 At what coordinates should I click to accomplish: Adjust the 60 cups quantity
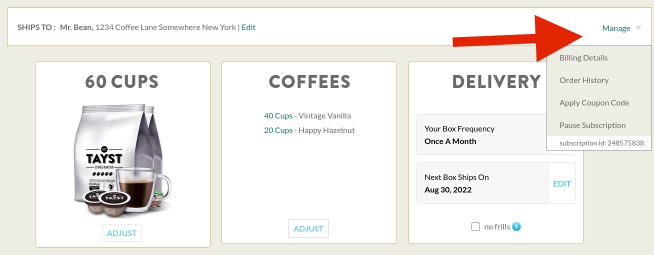(x=122, y=233)
